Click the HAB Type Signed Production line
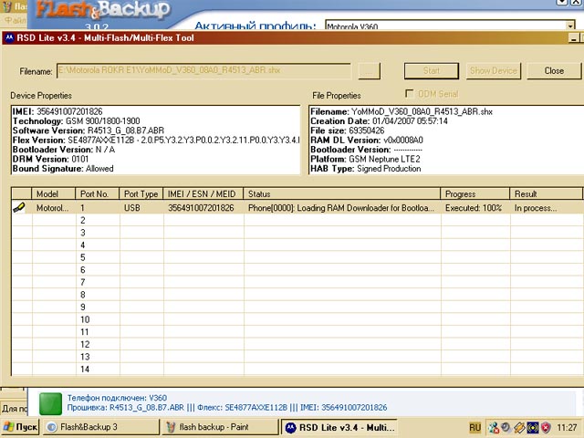 [x=366, y=169]
